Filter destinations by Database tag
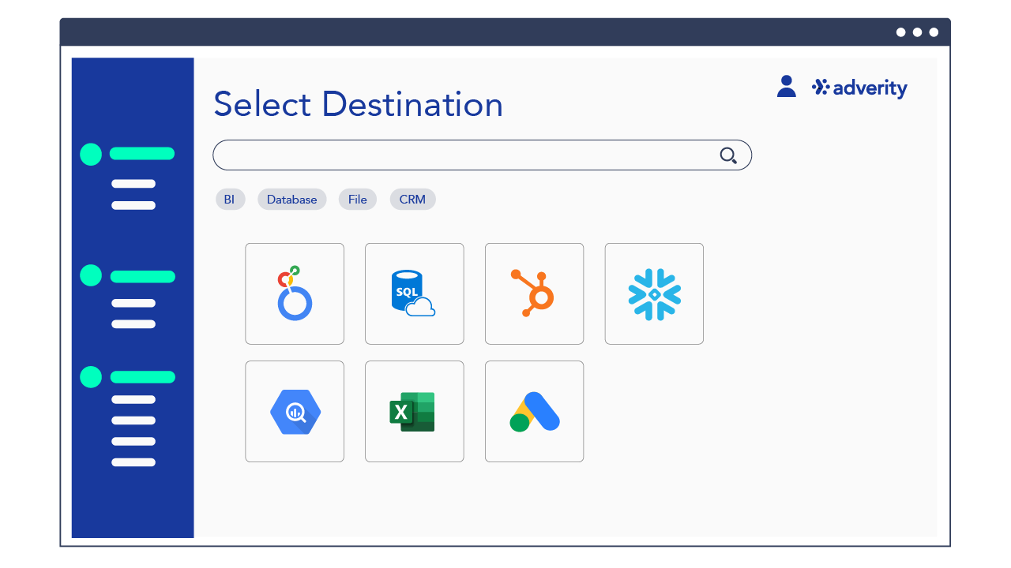The width and height of the screenshot is (1011, 568). (x=292, y=200)
